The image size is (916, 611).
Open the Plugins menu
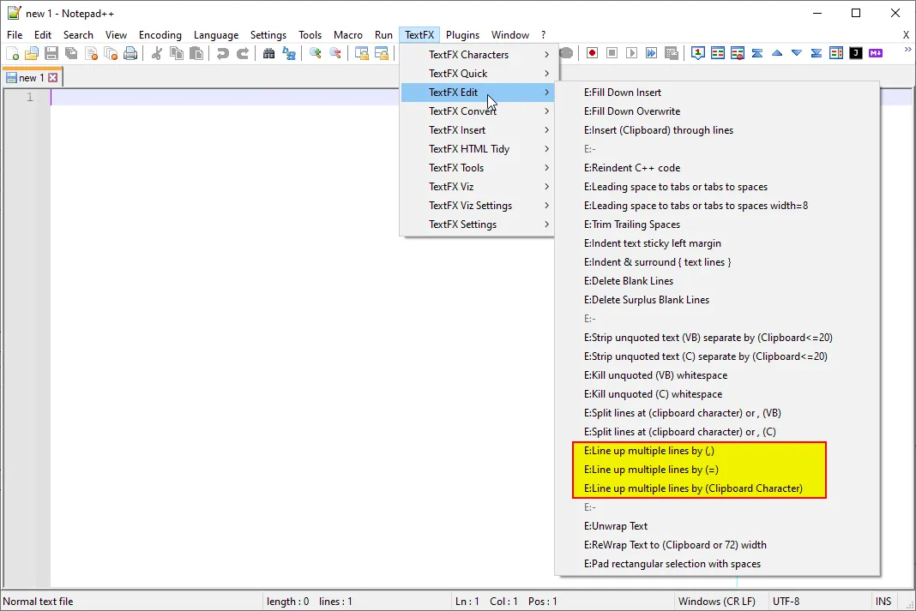click(x=462, y=35)
